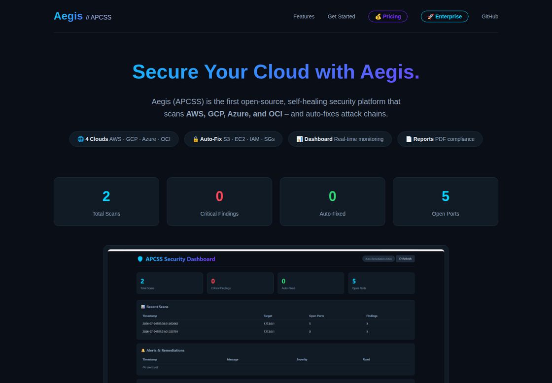This screenshot has width=552, height=383.
Task: Select the Critical Findings stat card
Action: [219, 201]
